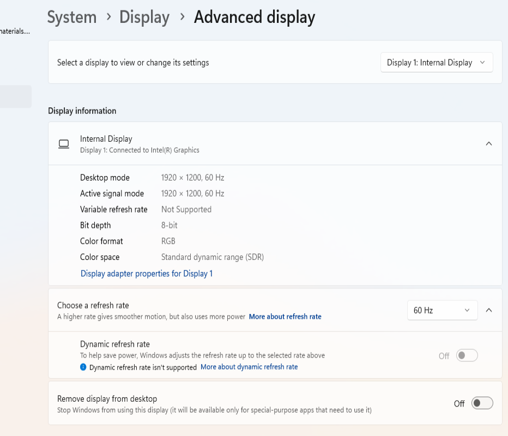Go back to System in breadcrumb
508x436 pixels.
coord(72,17)
